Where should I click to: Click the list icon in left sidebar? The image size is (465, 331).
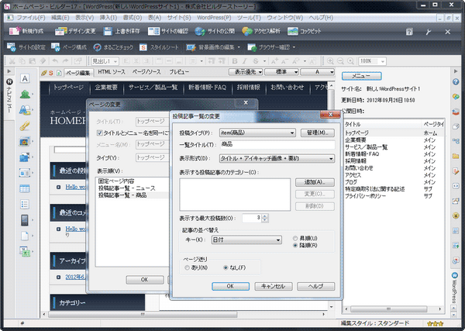(x=25, y=205)
